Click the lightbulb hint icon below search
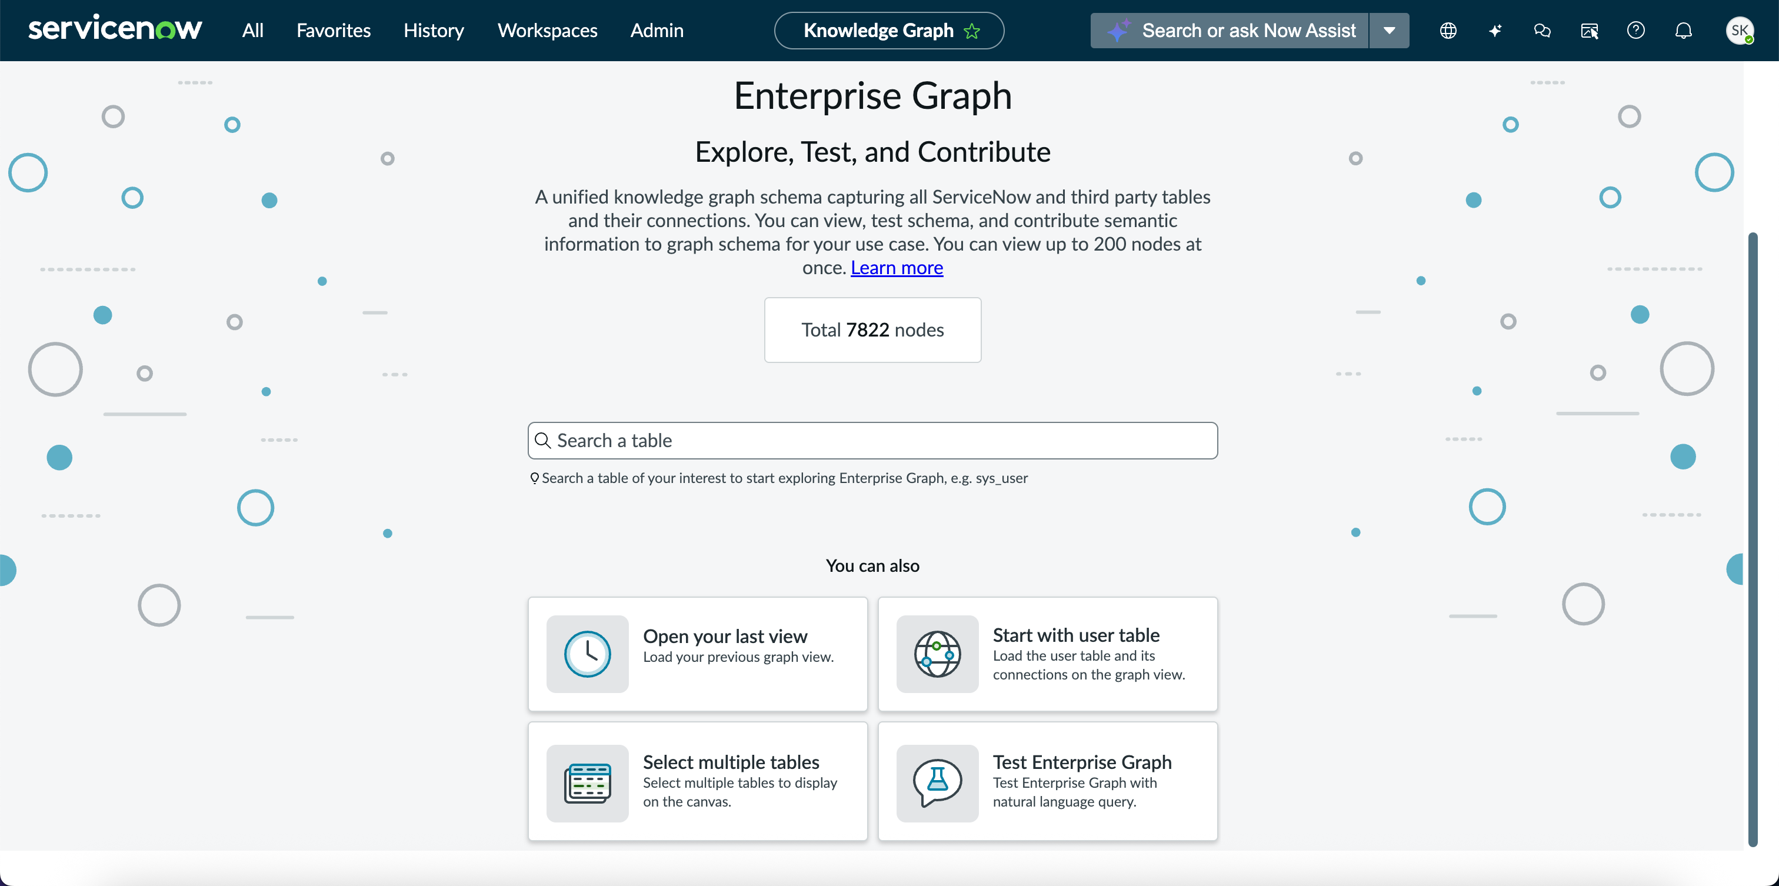 (x=534, y=478)
